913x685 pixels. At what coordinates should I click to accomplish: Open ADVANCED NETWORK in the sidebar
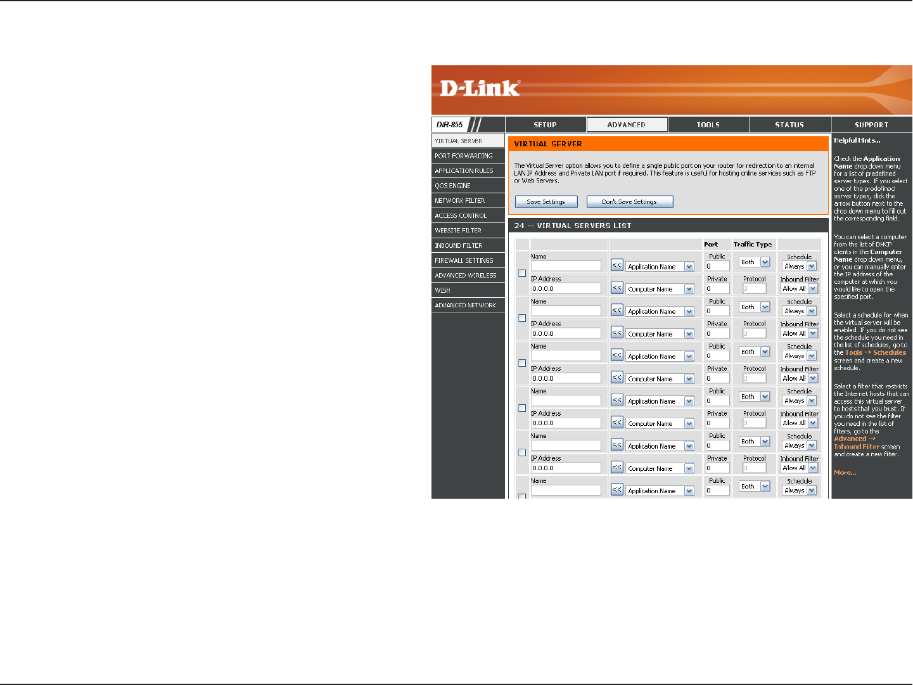pyautogui.click(x=468, y=305)
